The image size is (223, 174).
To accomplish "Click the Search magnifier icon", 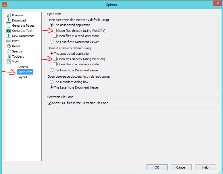I will [9, 51].
